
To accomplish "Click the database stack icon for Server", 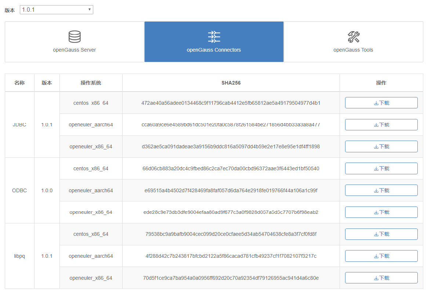I will pyautogui.click(x=75, y=37).
